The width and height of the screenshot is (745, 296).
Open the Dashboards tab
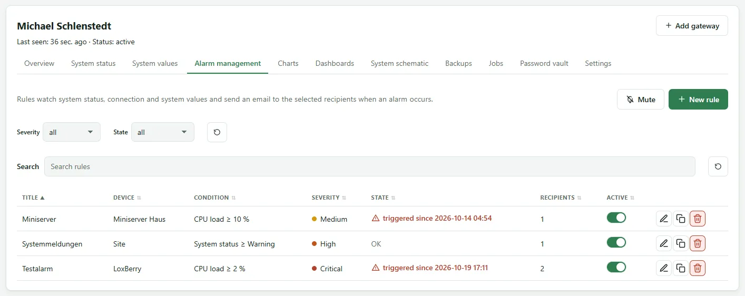coord(335,63)
